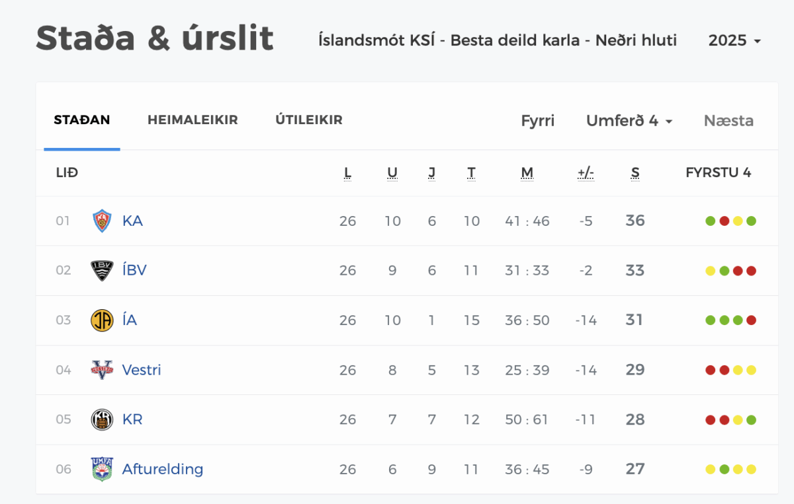This screenshot has width=794, height=504.
Task: Click KA's first green form dot
Action: [711, 221]
